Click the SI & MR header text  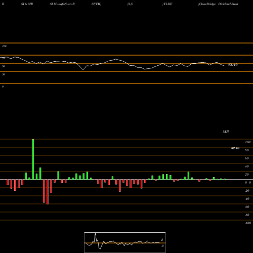pyautogui.click(x=27, y=4)
